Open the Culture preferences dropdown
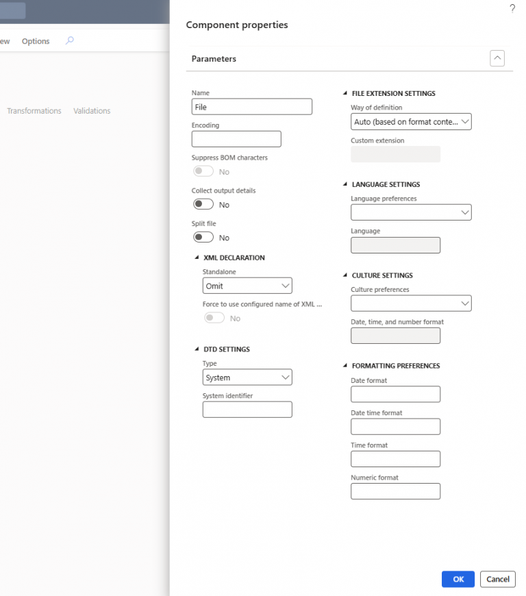Viewport: 526px width, 596px height. coord(411,303)
